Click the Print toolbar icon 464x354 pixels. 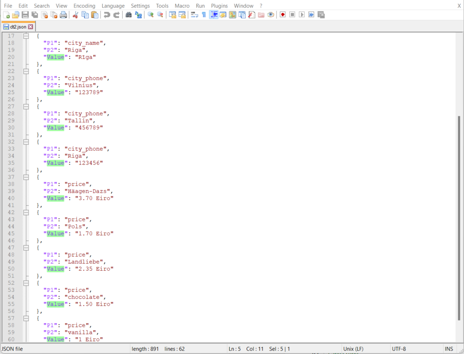tap(64, 15)
